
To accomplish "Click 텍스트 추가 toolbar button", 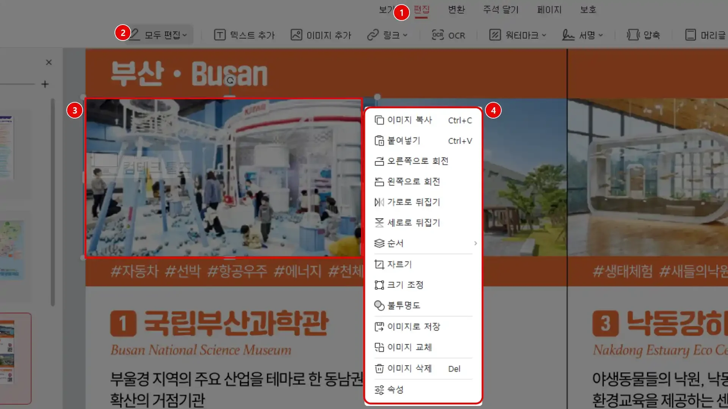I will coord(244,35).
